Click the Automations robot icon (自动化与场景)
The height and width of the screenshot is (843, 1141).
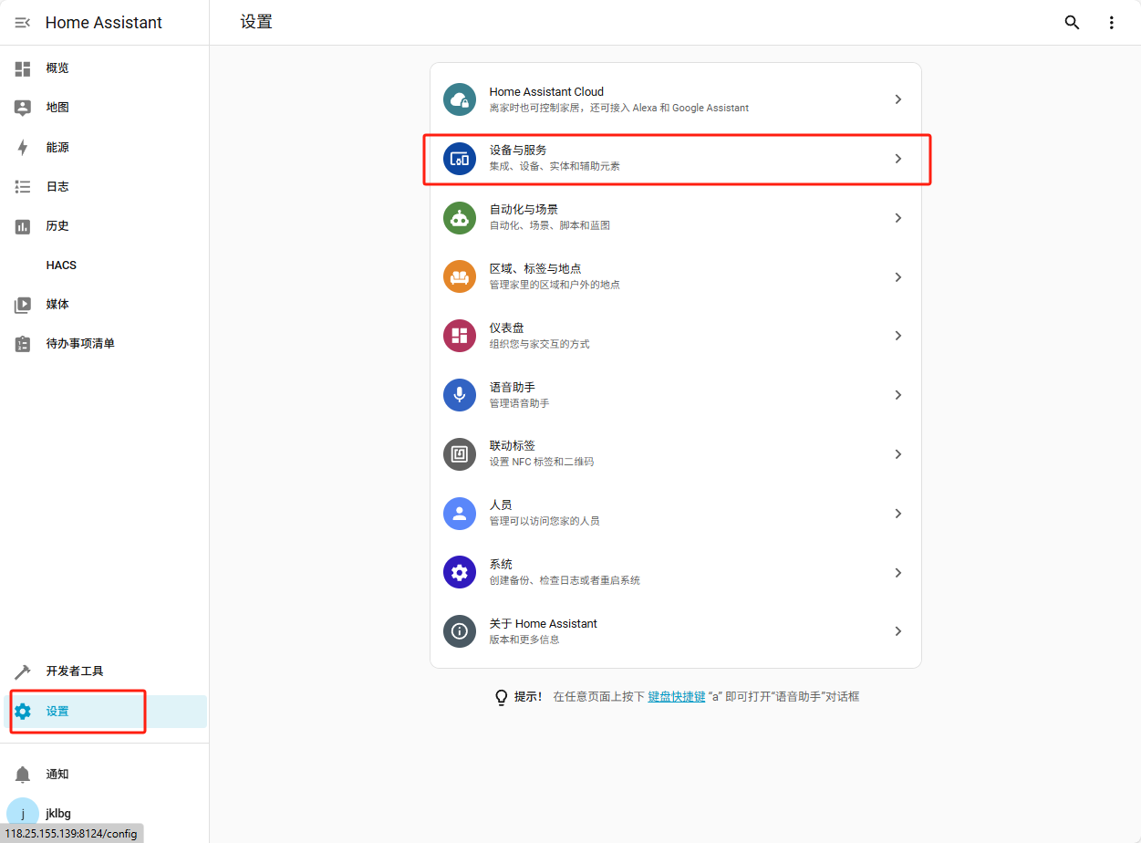(460, 218)
